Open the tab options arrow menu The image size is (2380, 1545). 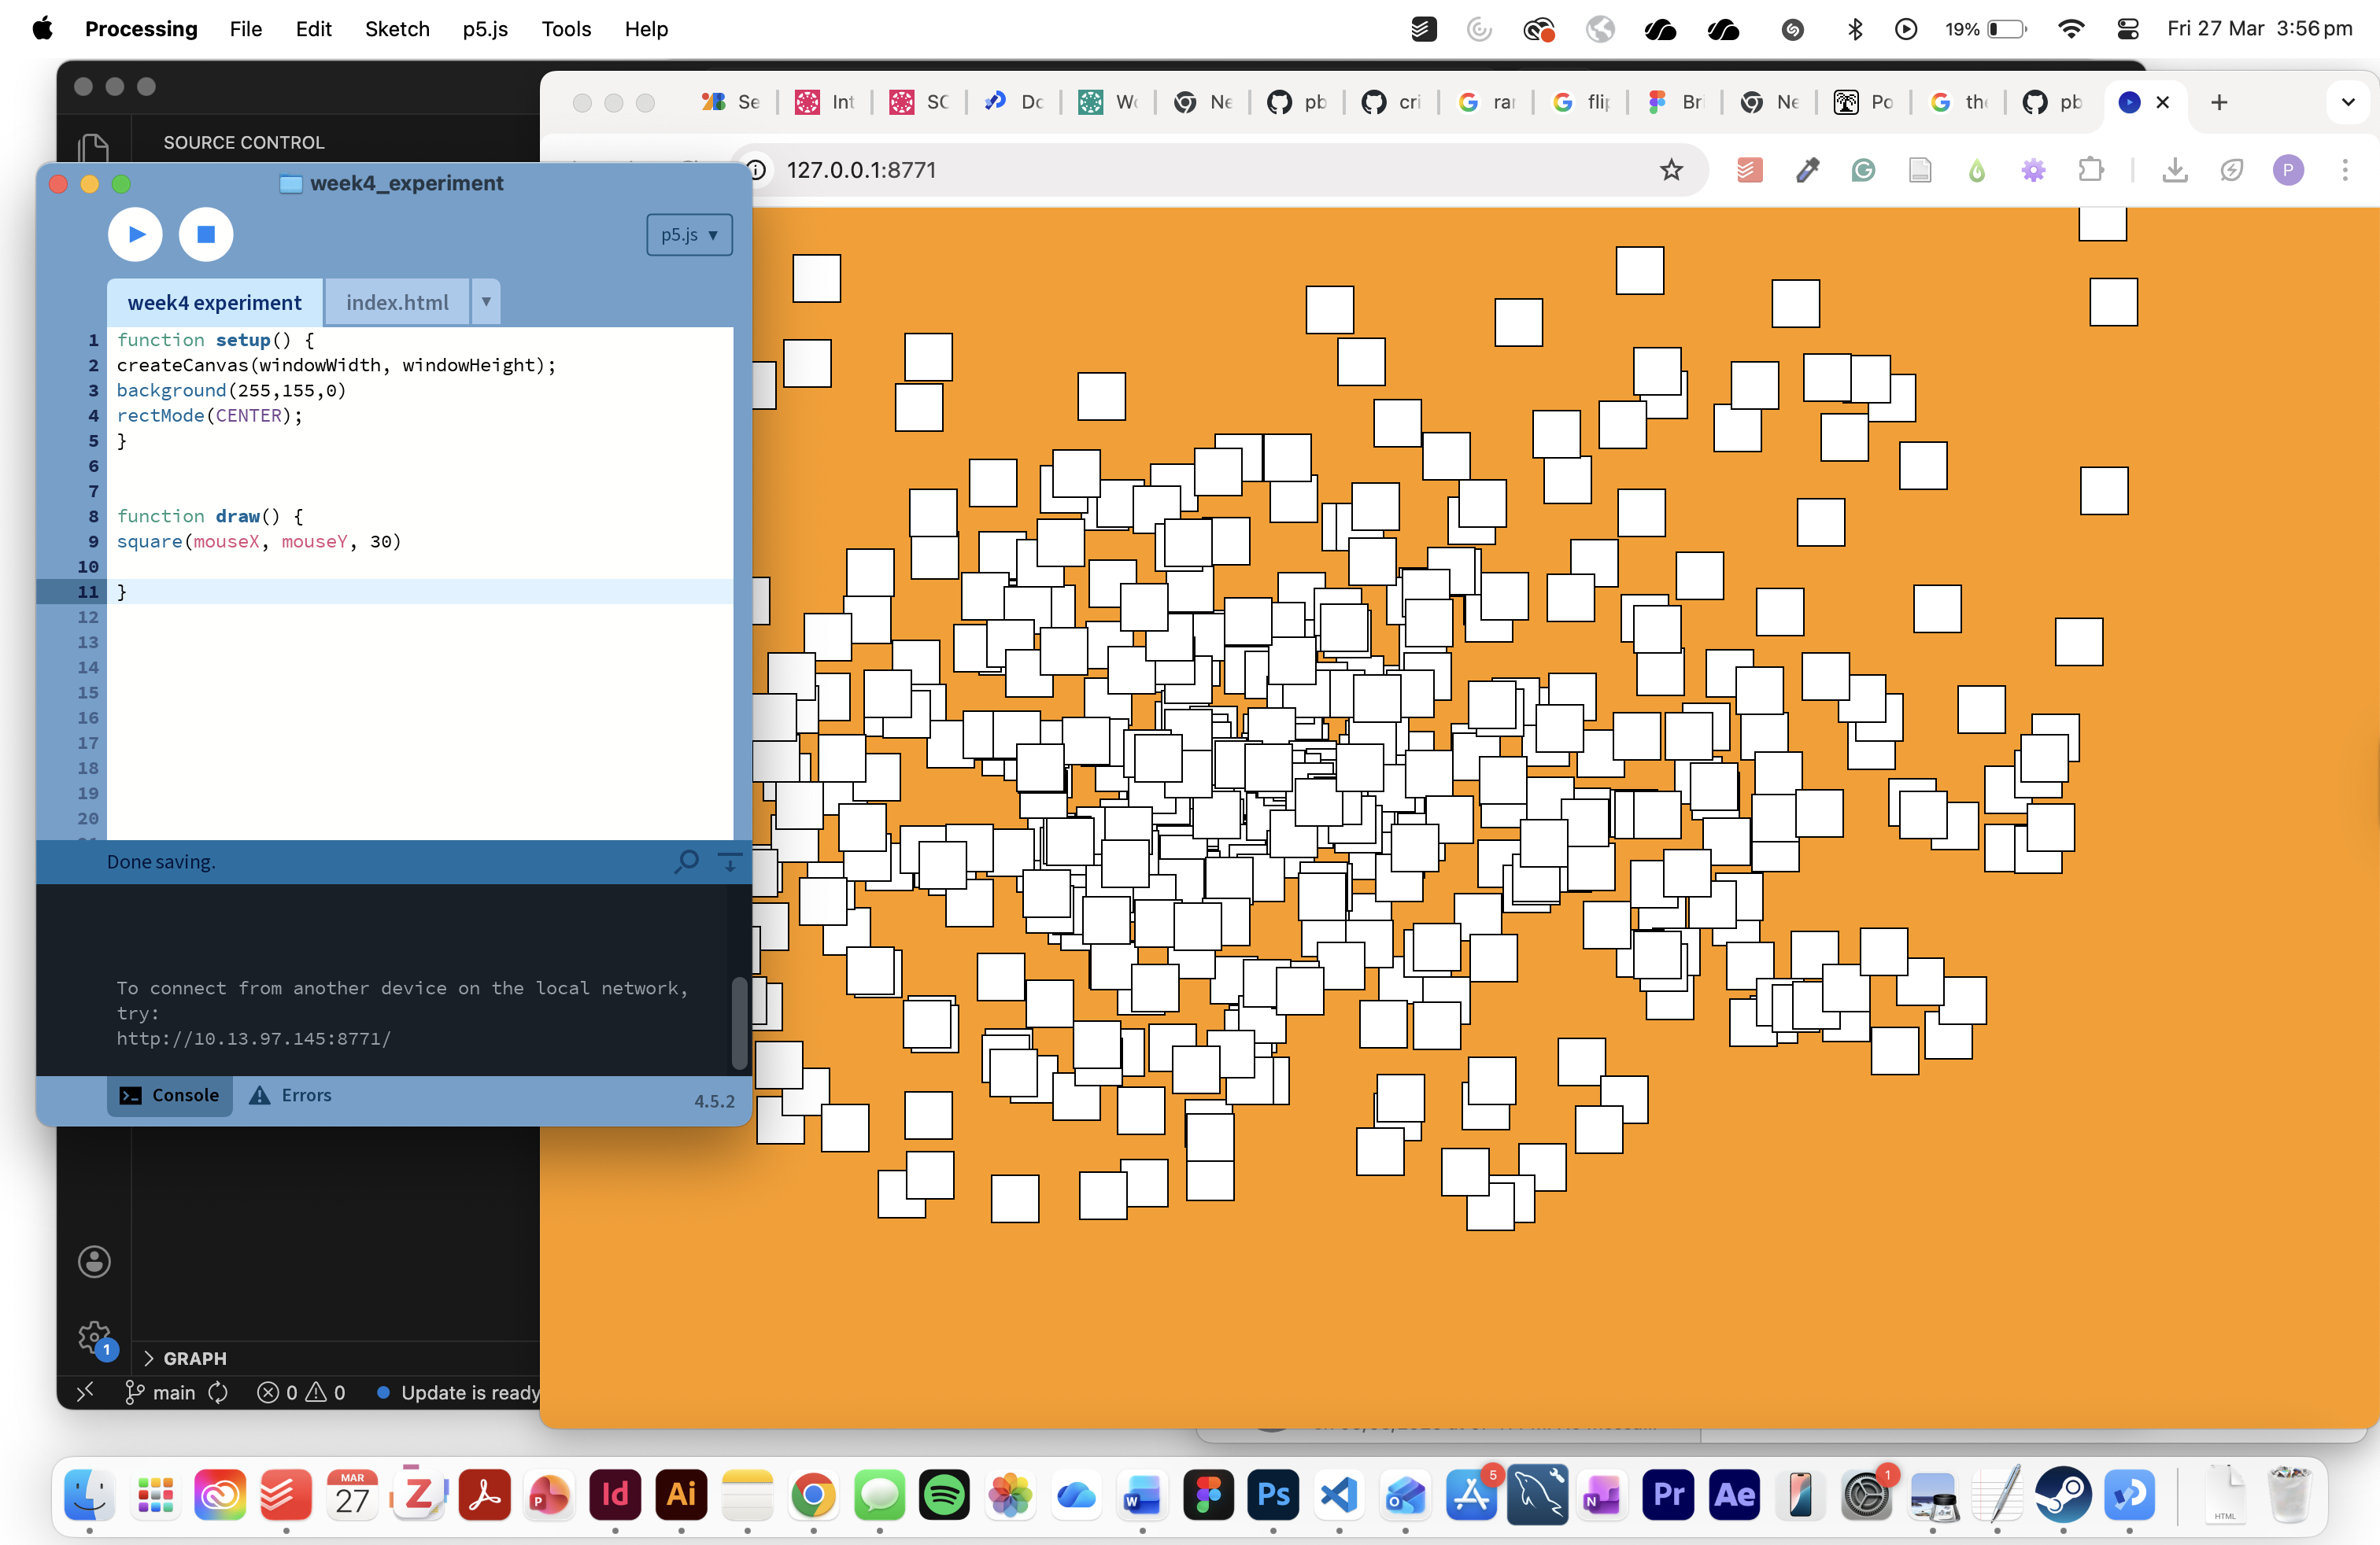(486, 302)
